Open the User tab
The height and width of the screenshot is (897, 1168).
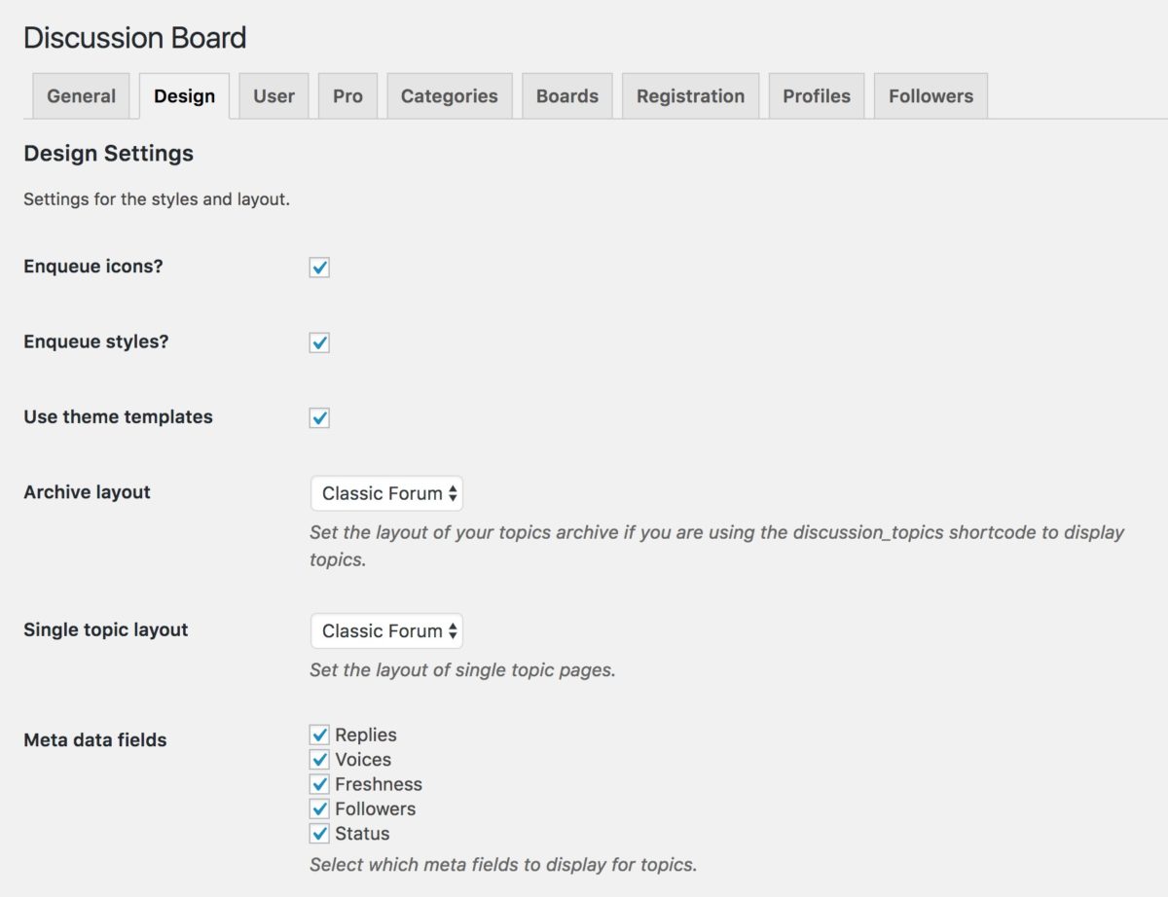point(274,96)
